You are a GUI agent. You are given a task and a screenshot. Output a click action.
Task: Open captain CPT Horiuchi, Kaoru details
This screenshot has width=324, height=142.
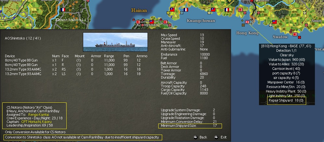coord(36,122)
